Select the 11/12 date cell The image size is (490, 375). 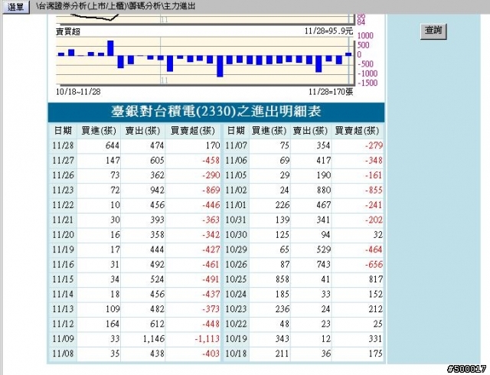pos(63,324)
